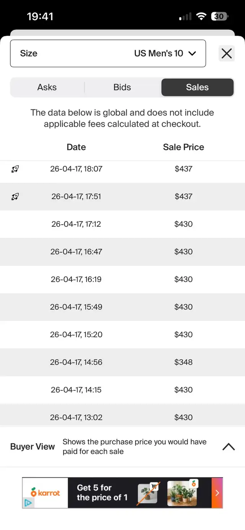Tap the Karrot ad logo

tap(45, 493)
